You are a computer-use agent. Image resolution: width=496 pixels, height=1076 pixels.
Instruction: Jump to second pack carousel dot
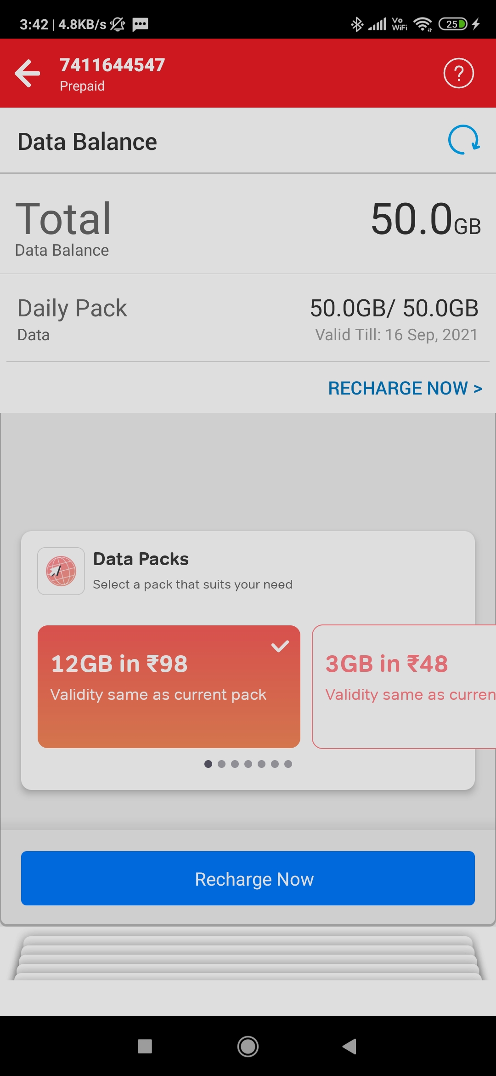tap(221, 764)
